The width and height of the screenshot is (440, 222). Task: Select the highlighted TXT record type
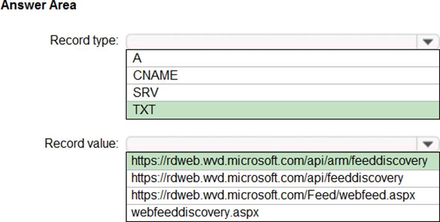(x=283, y=110)
